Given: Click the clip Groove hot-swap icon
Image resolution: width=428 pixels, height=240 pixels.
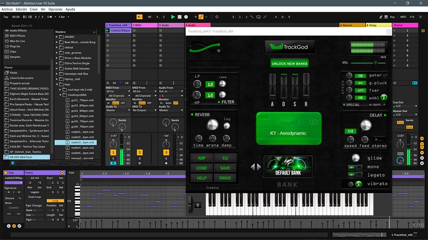Looking at the screenshot, I should coord(20,198).
